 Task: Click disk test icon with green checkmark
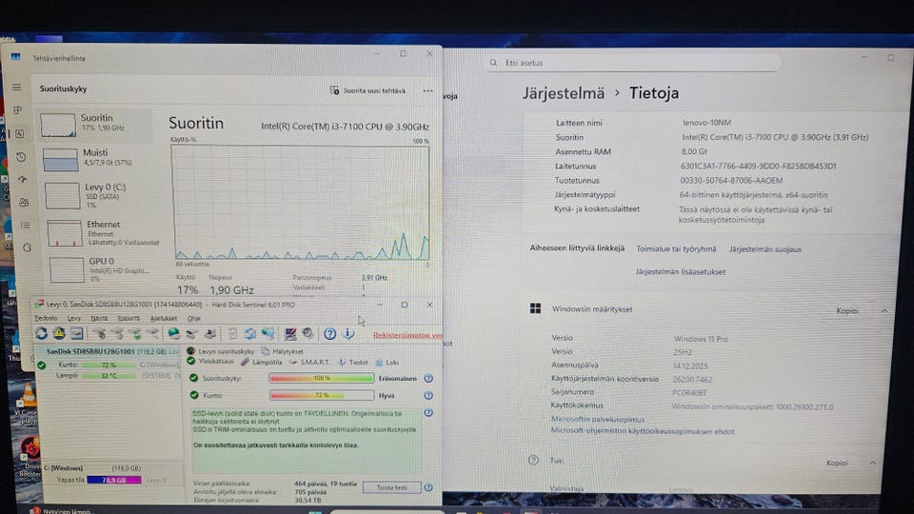coord(135,333)
